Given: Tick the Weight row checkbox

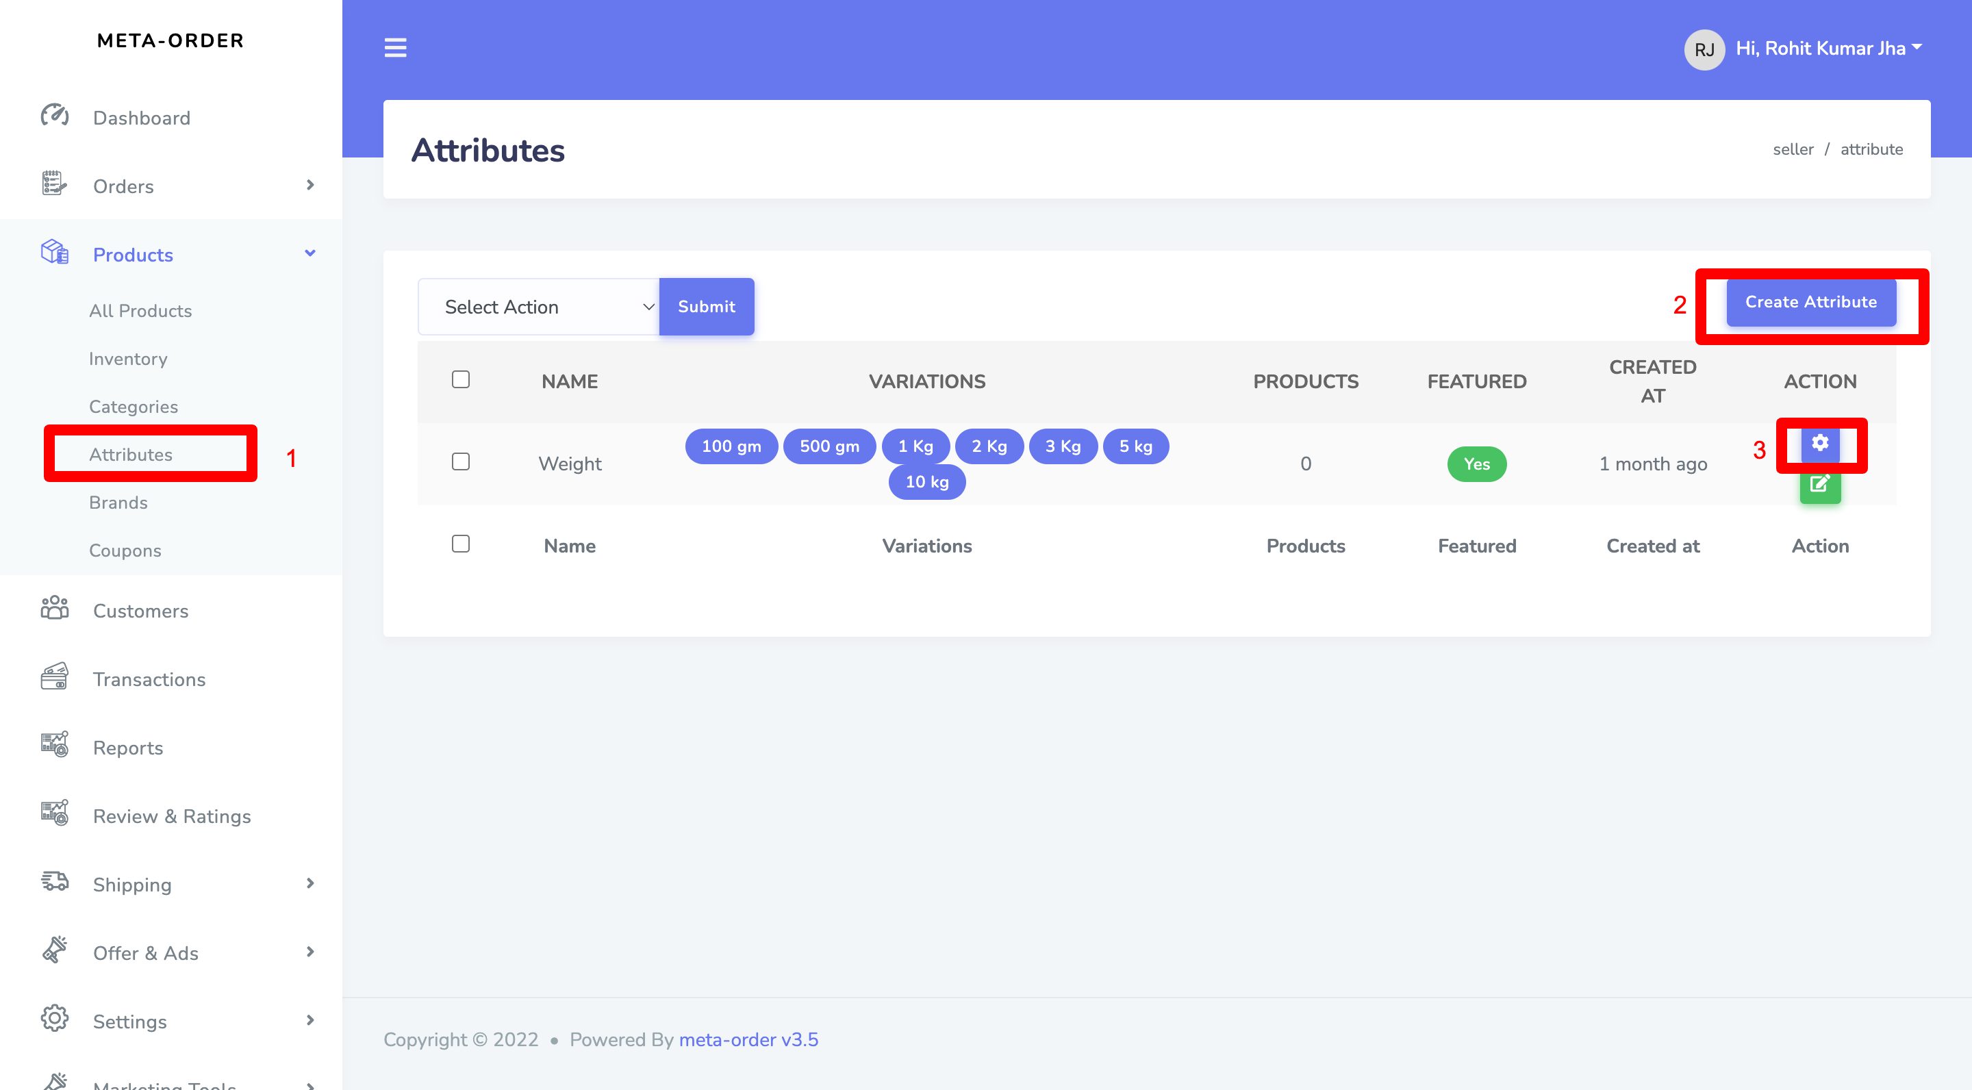Looking at the screenshot, I should (x=460, y=461).
